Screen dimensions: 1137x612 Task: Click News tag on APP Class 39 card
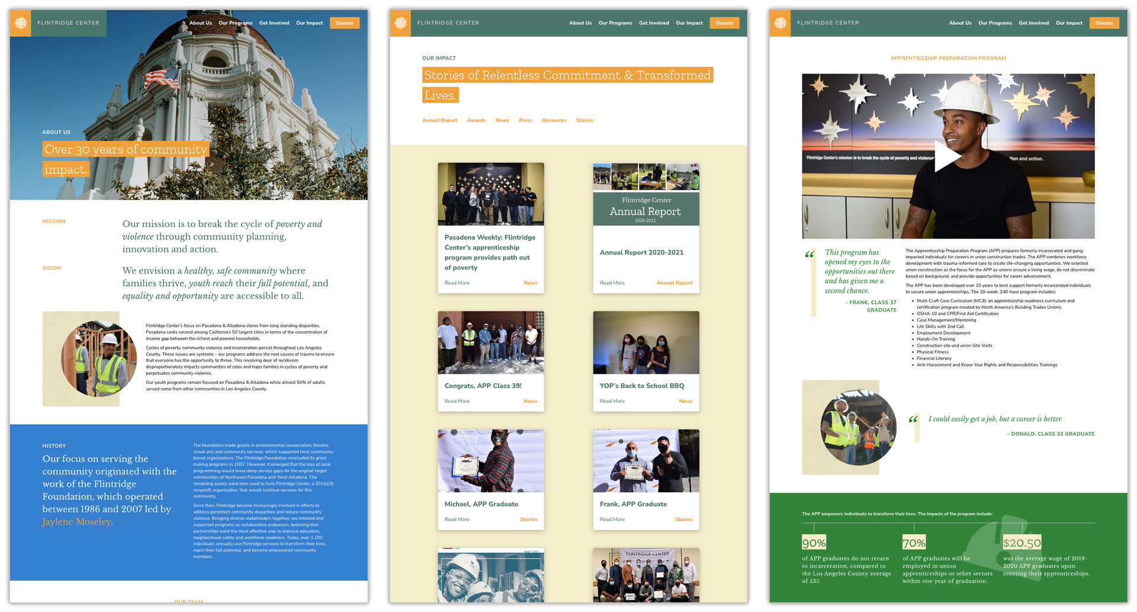pos(531,402)
